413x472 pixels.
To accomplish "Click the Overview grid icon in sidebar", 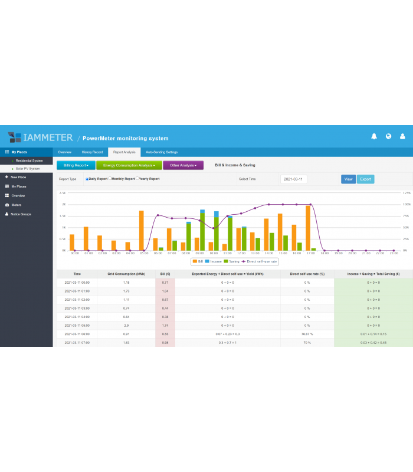I will pos(6,195).
